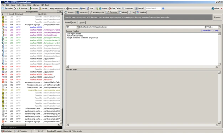Click the warning icon on session 329
Screen dimensions: 224x134
click(3, 74)
